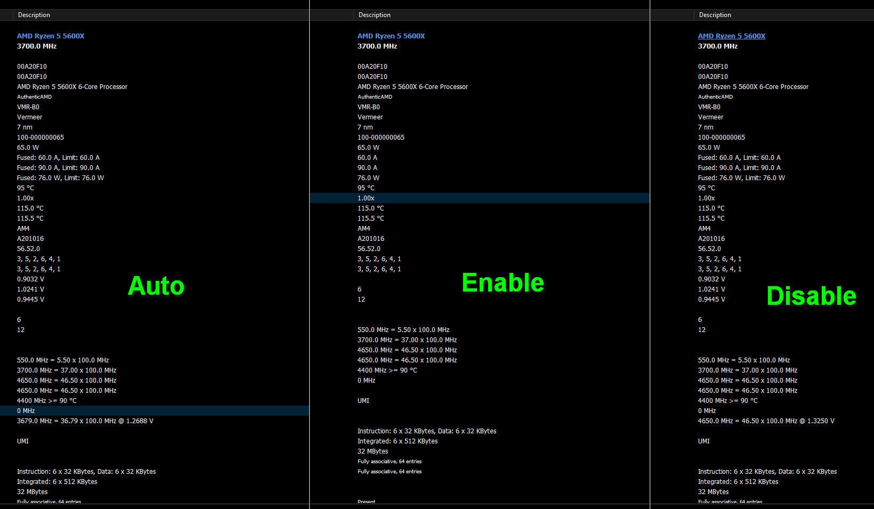This screenshot has height=509, width=874.
Task: Open the AMD Ryzen 5 5600X link in Enable panel
Action: [x=391, y=36]
